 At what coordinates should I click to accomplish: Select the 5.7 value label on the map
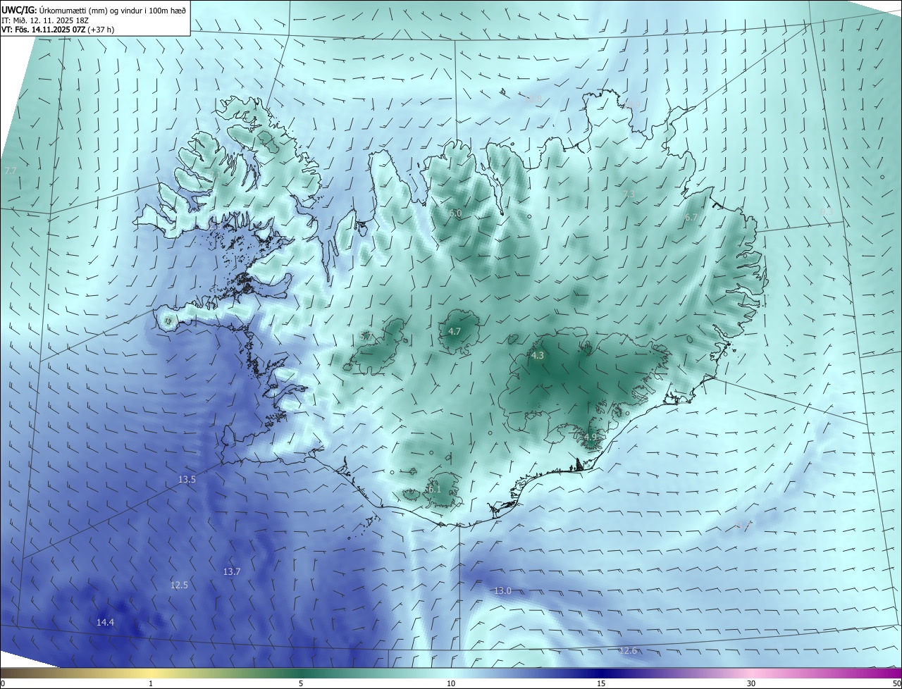point(365,337)
